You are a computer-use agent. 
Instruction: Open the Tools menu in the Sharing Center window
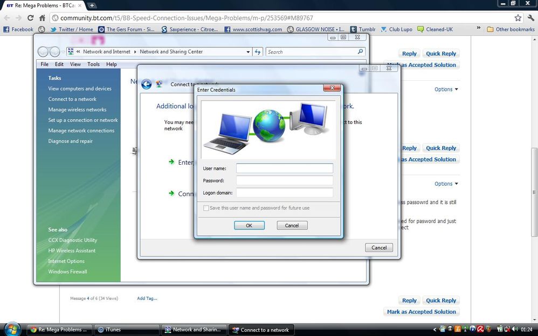[x=93, y=64]
